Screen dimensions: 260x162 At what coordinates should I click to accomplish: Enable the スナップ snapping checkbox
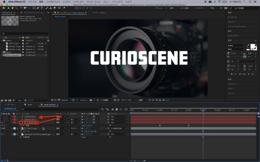[x=77, y=8]
